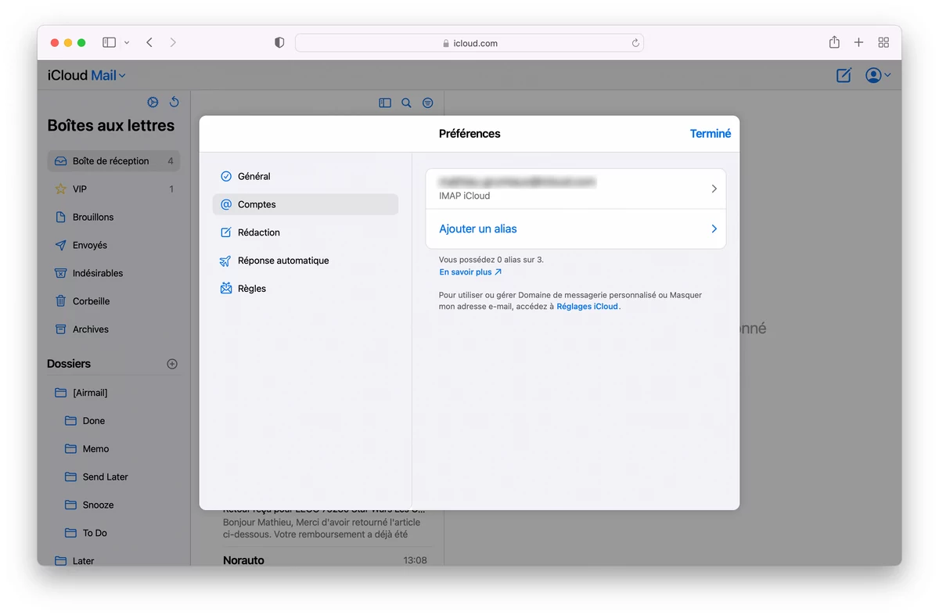Click the Dossiers section heading
The height and width of the screenshot is (615, 939).
[69, 364]
